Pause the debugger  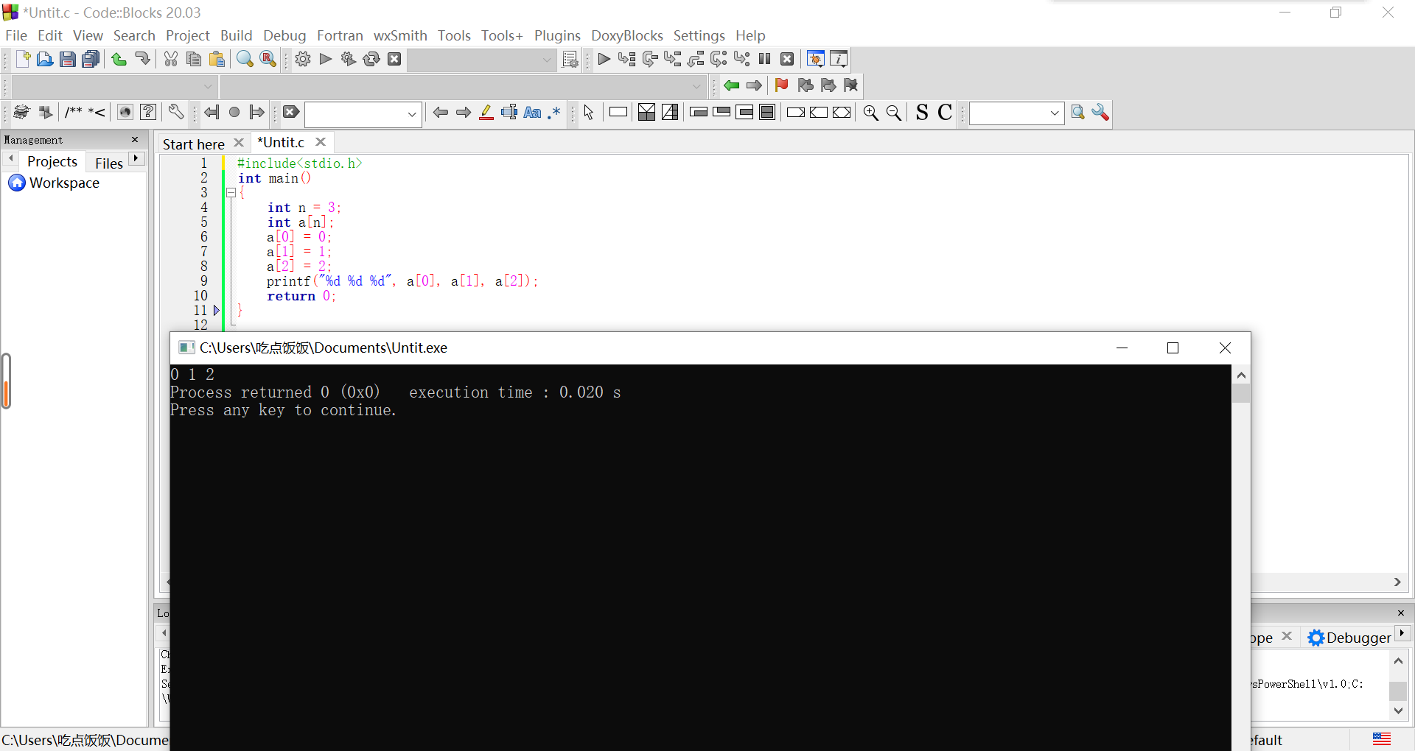point(765,59)
